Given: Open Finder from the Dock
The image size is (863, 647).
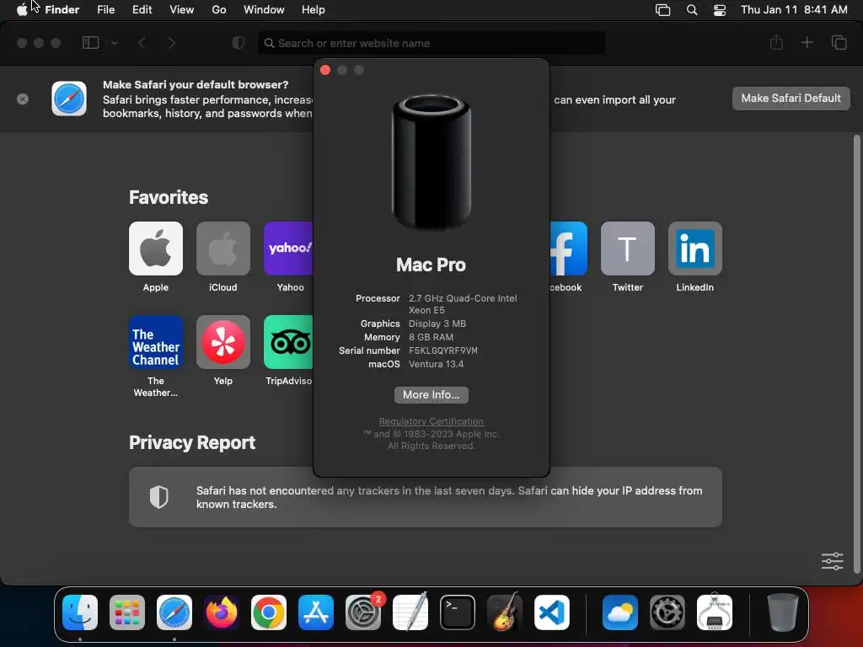Looking at the screenshot, I should 80,612.
